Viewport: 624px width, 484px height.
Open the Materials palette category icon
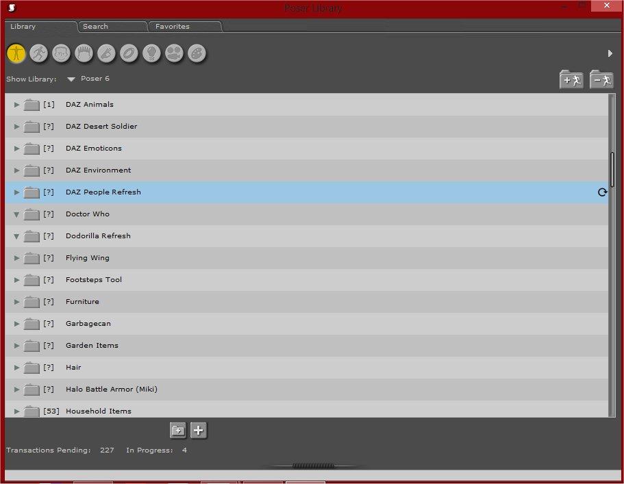tap(197, 53)
